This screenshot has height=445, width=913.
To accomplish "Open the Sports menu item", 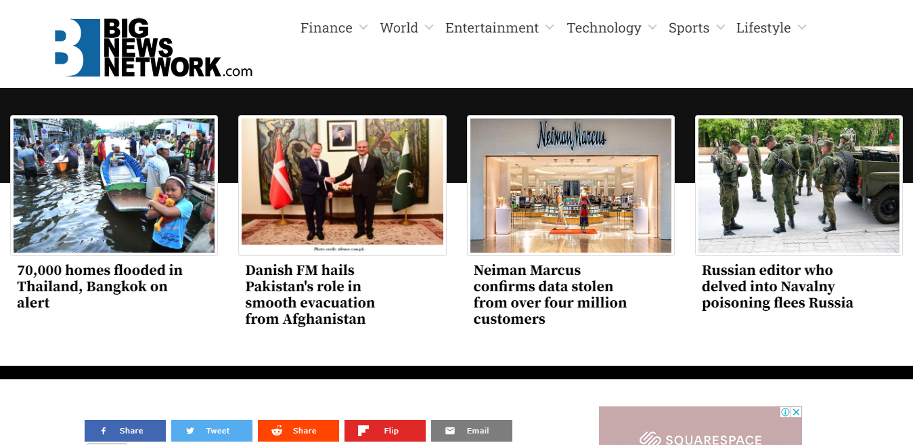I will [689, 28].
